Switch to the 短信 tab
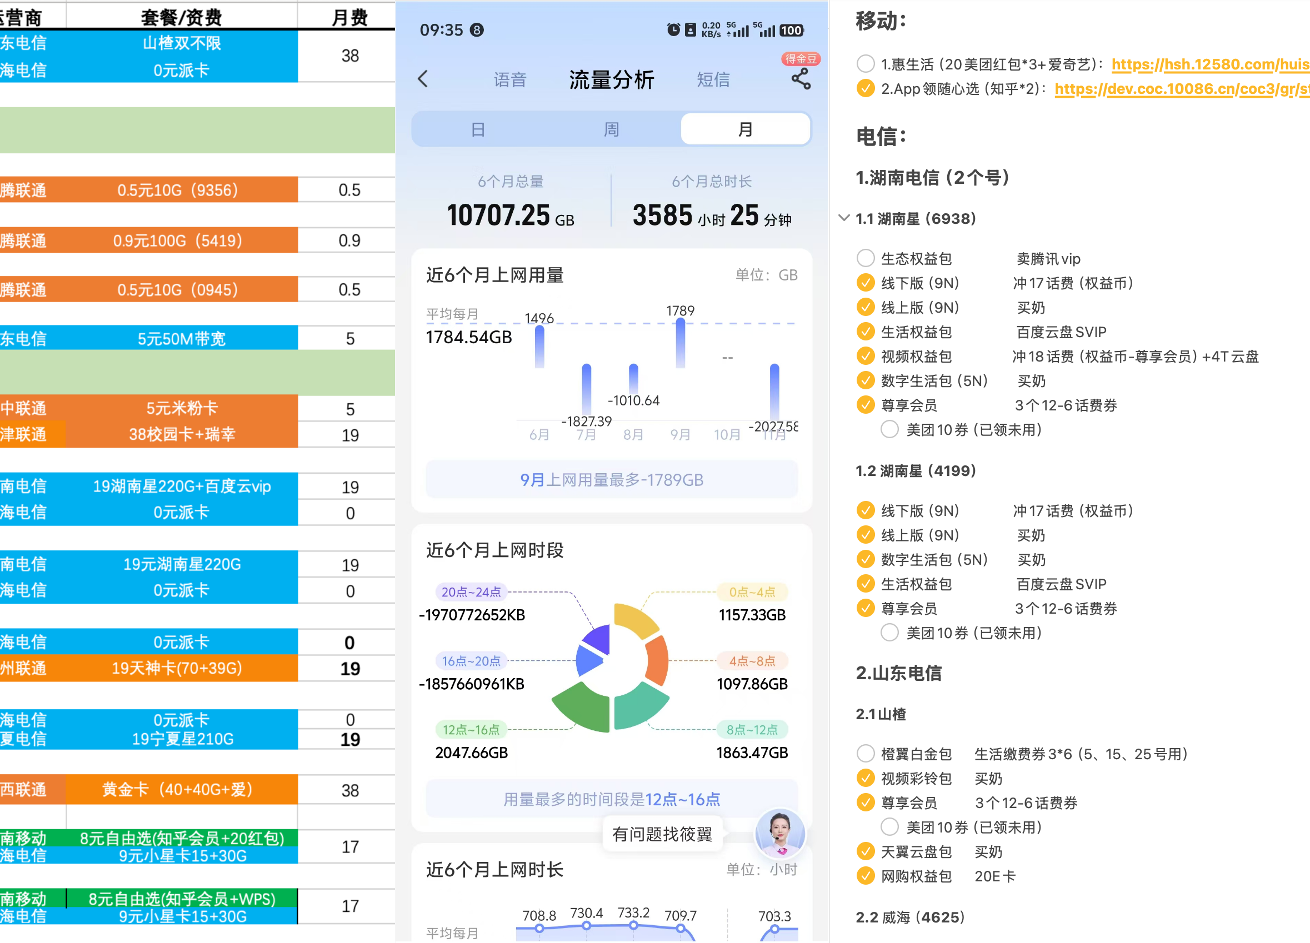 713,79
